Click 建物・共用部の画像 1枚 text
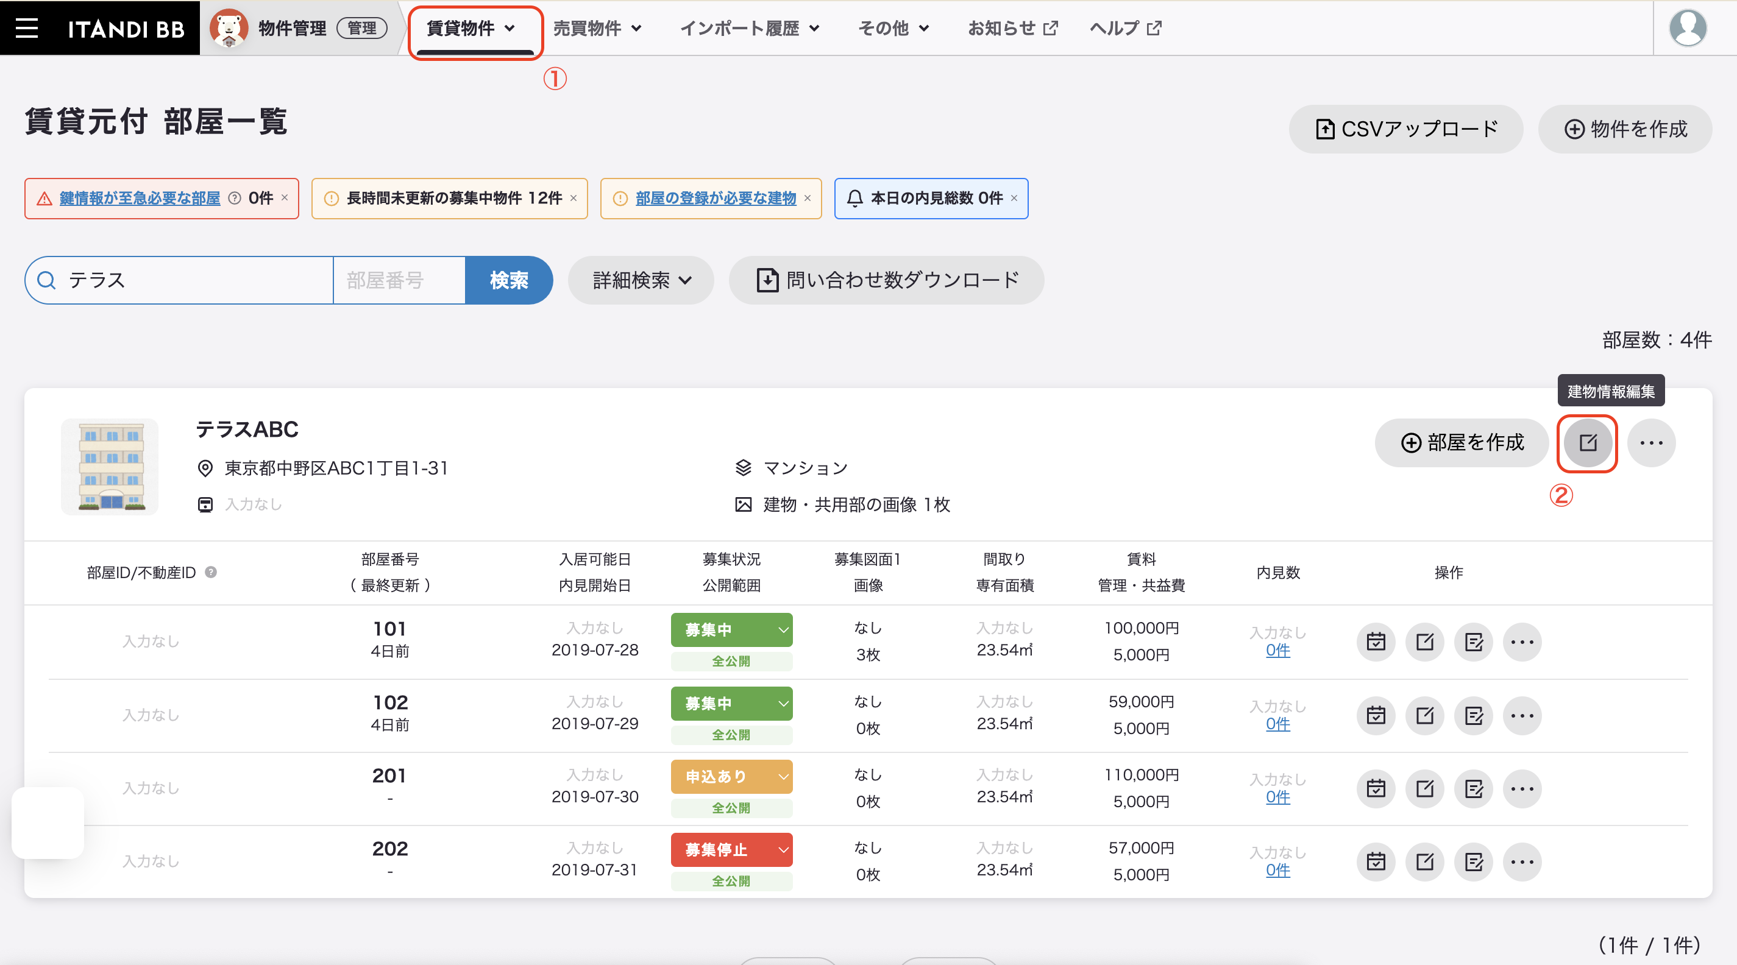This screenshot has height=965, width=1737. click(856, 505)
